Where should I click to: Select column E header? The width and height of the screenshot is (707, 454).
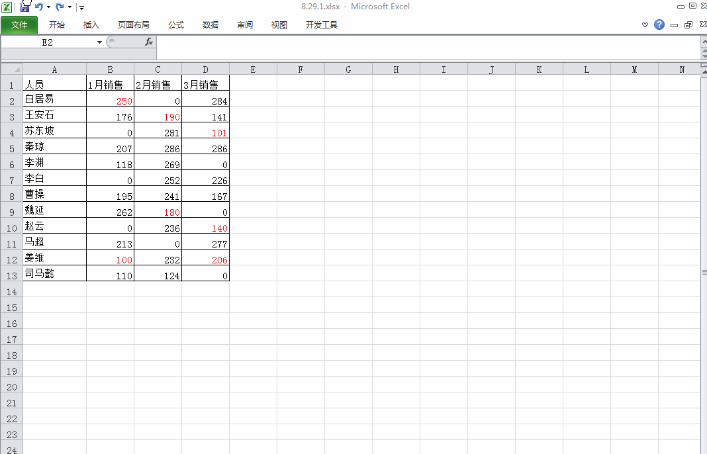253,69
